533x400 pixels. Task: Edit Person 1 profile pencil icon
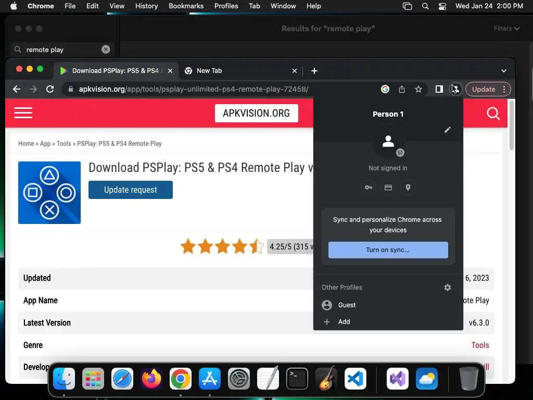(447, 130)
